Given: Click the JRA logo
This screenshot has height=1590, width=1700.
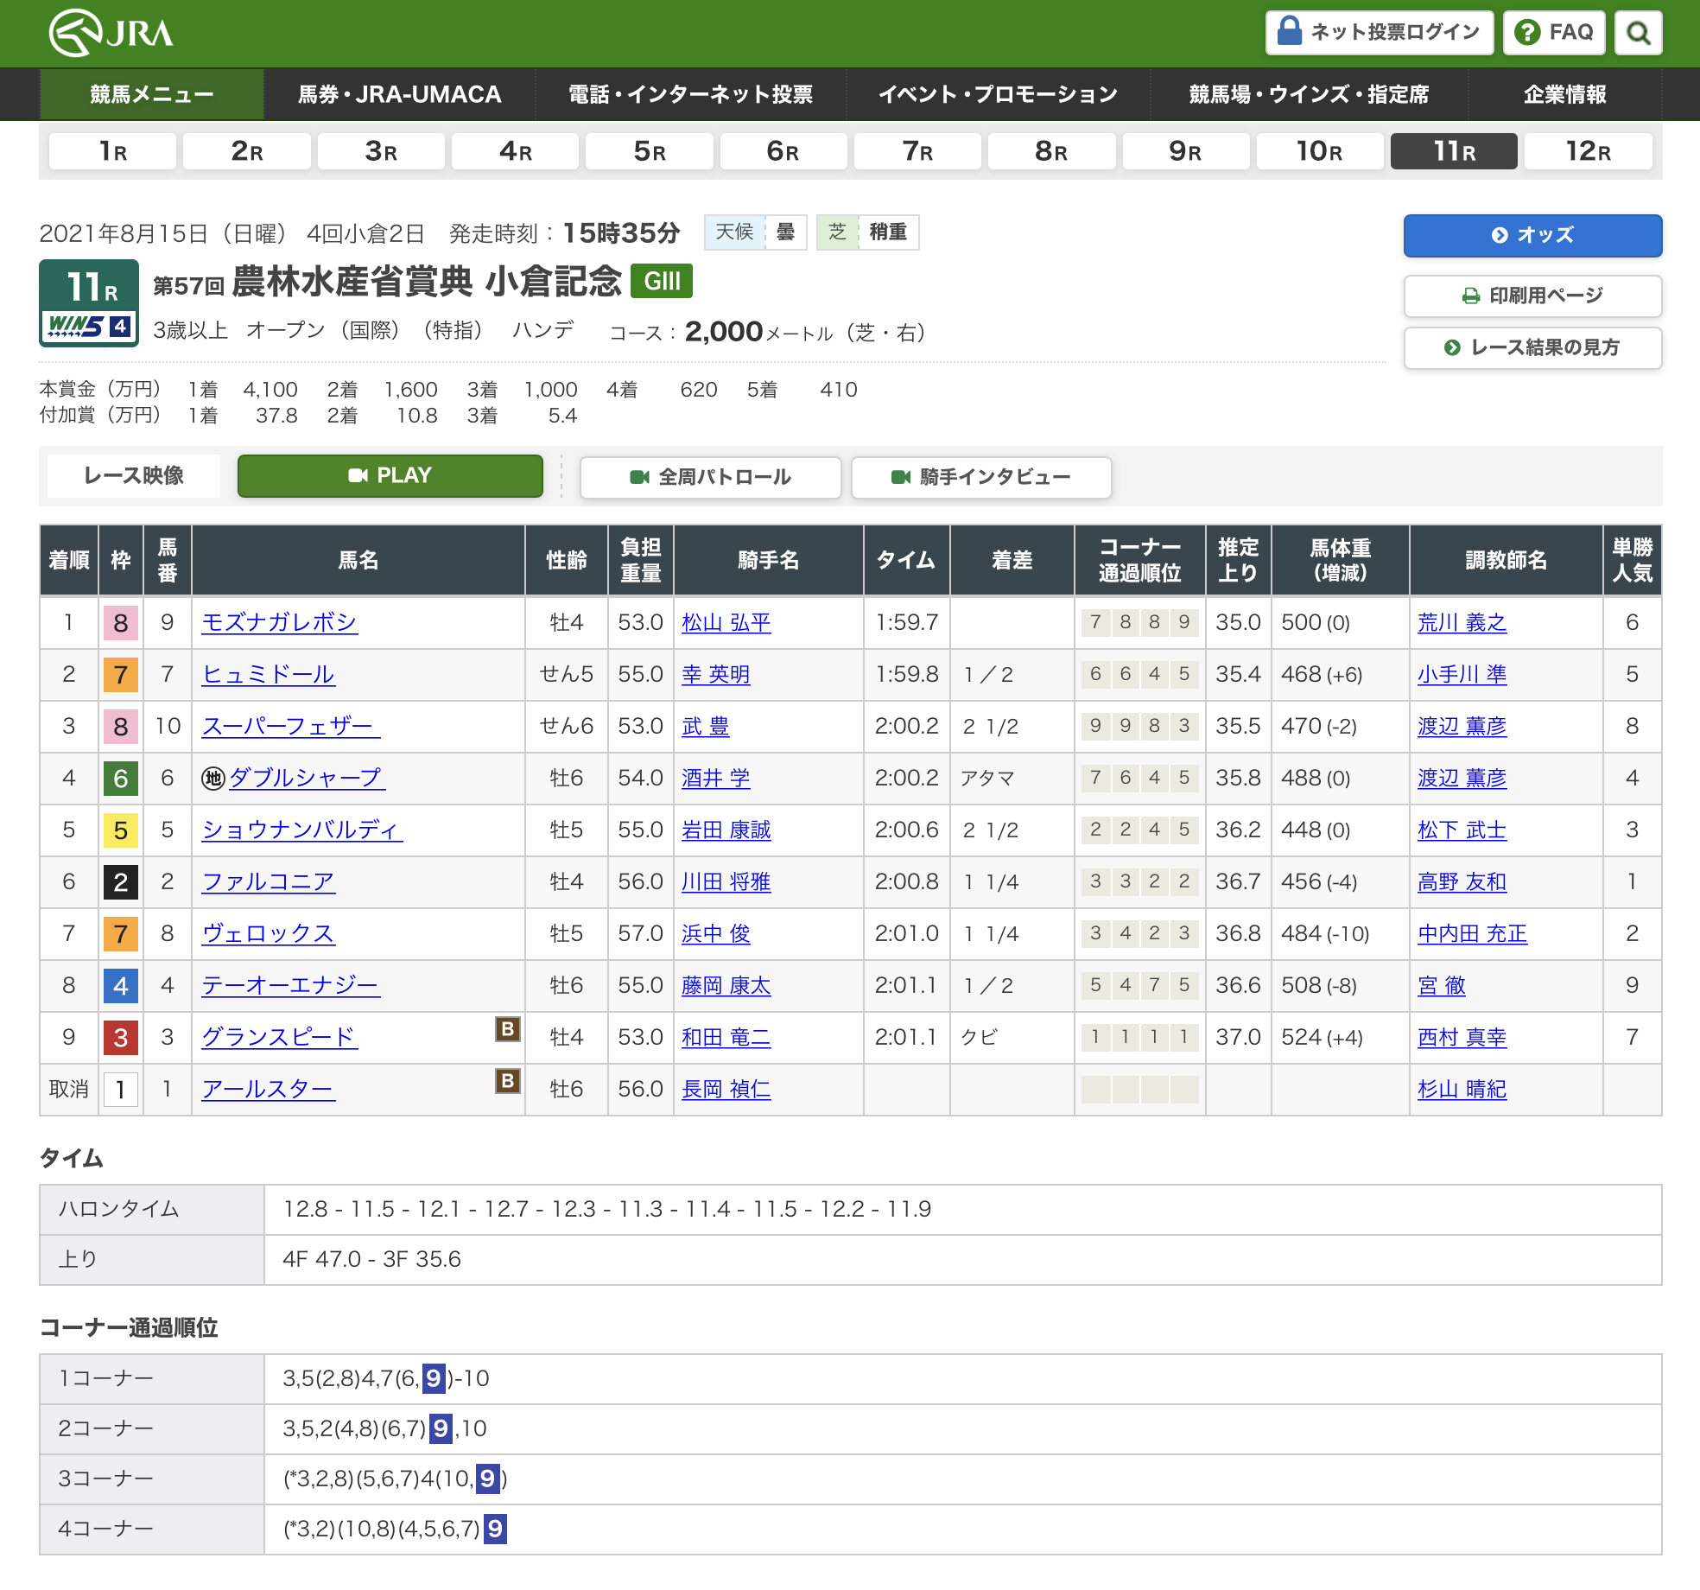Looking at the screenshot, I should click(111, 33).
